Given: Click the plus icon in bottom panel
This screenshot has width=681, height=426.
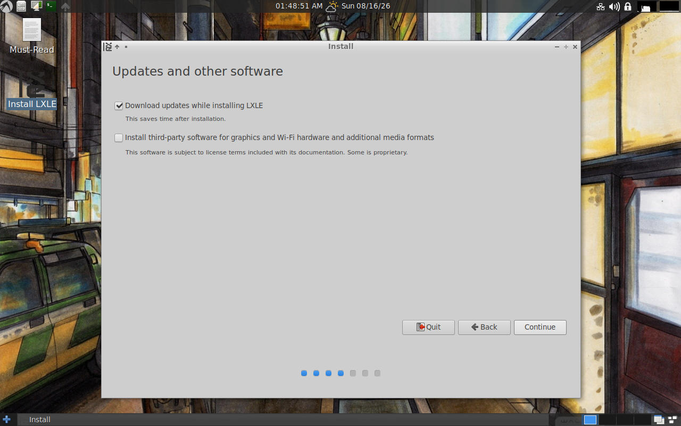Looking at the screenshot, I should 6,420.
